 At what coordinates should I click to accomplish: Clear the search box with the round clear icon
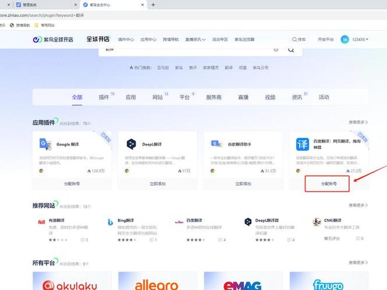point(276,50)
